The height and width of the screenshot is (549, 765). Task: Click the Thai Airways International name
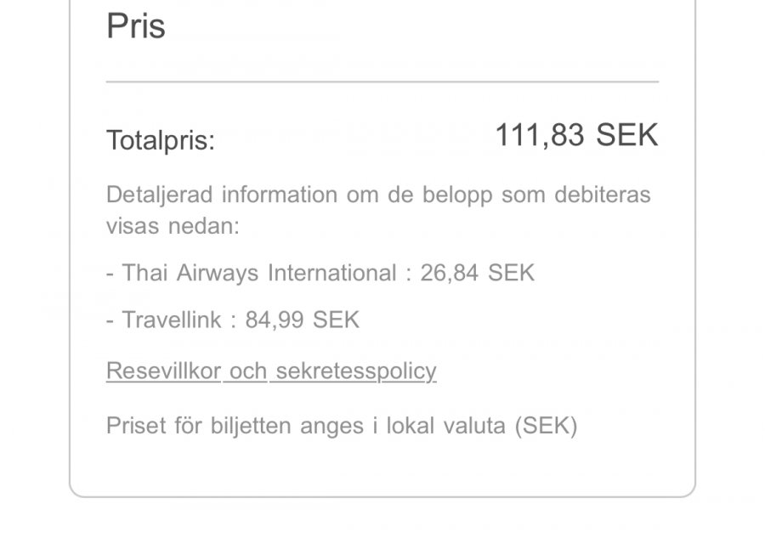(259, 273)
